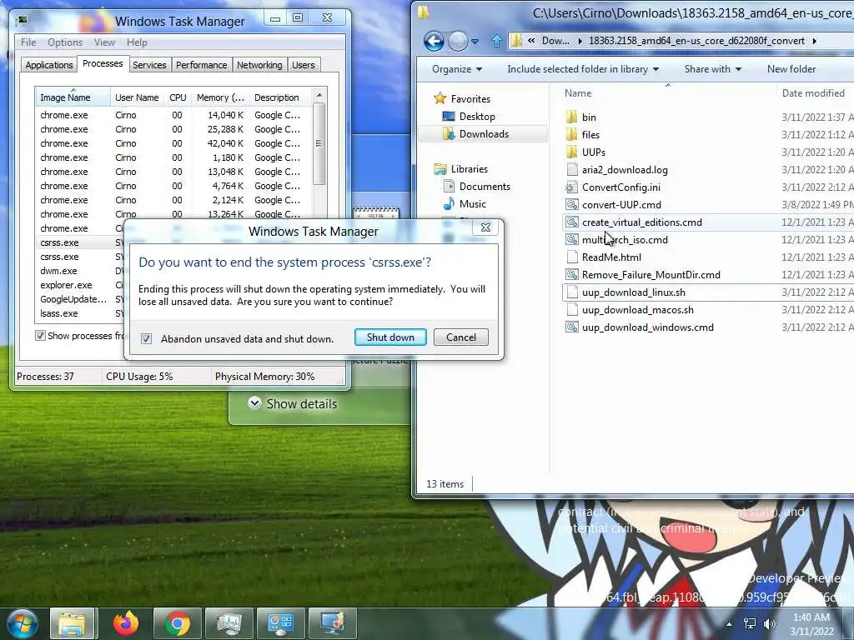This screenshot has width=854, height=640.
Task: Expand hidden breadcrumb folders double chevron
Action: [x=531, y=40]
